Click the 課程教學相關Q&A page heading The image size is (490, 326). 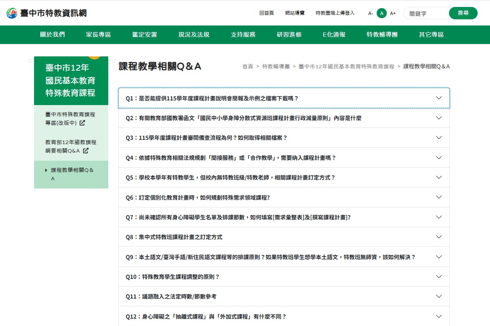point(160,66)
